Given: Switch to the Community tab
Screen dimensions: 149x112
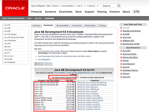Looking at the screenshot, I should tap(77, 25).
